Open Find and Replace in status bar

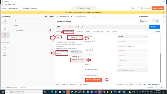coord(11,88)
